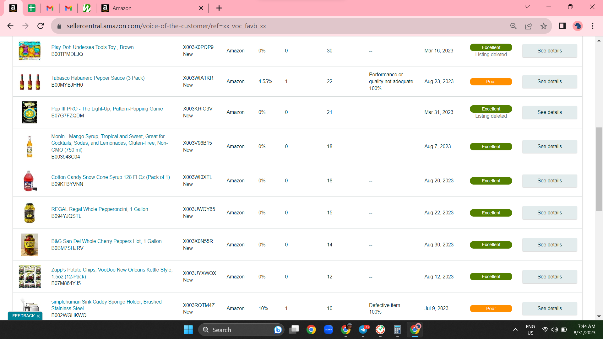The height and width of the screenshot is (339, 603).
Task: See details for Monin Mango Syrup
Action: [x=550, y=146]
